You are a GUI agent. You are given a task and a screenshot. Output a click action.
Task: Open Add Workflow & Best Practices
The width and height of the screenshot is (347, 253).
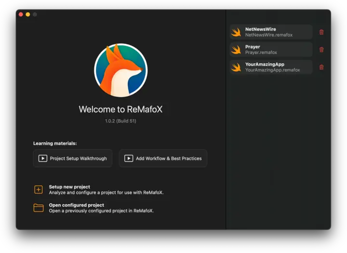163,158
